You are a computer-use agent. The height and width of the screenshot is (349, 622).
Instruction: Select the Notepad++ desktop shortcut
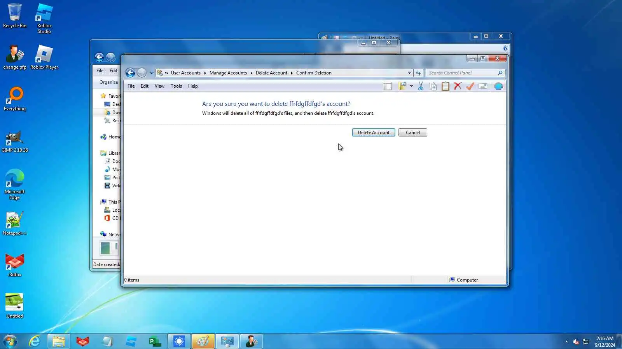pyautogui.click(x=15, y=223)
